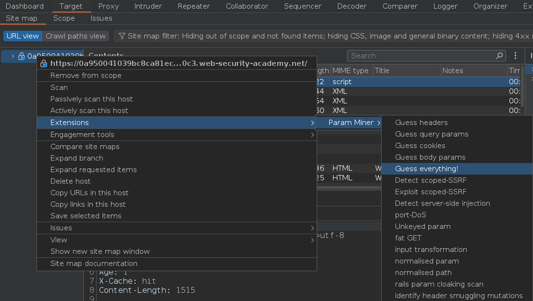Image resolution: width=533 pixels, height=301 pixels.
Task: Switch to the Scope sub-tab
Action: pos(64,18)
